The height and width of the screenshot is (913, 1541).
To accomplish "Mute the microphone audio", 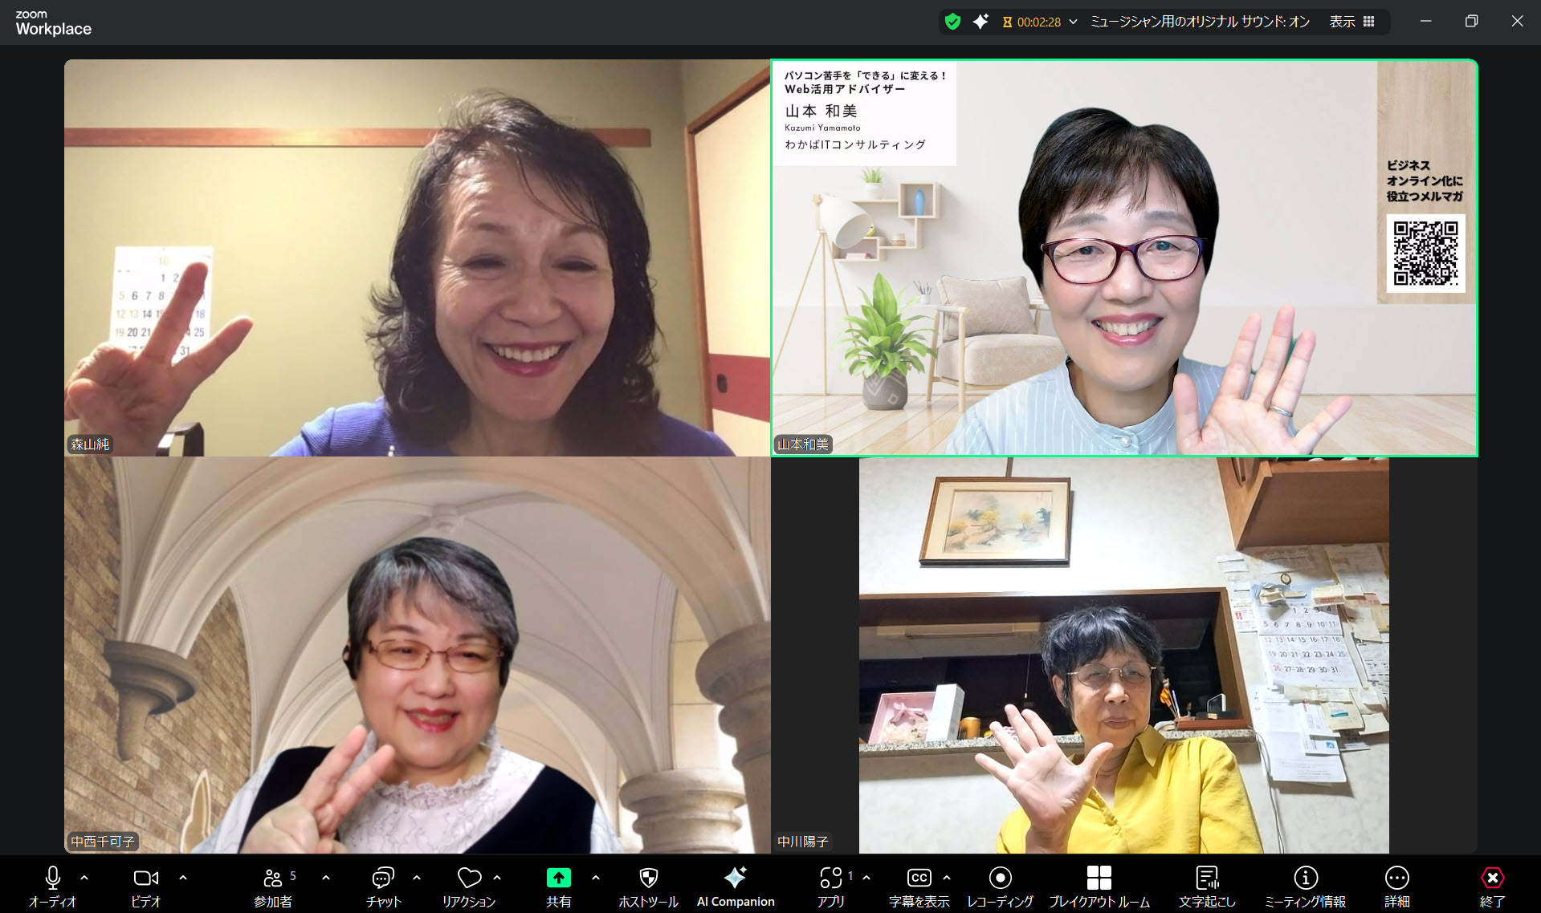I will (x=53, y=886).
